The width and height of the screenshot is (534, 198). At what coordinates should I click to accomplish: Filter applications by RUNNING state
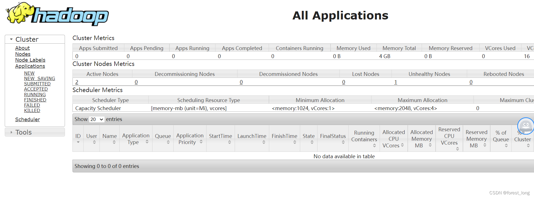tap(35, 95)
